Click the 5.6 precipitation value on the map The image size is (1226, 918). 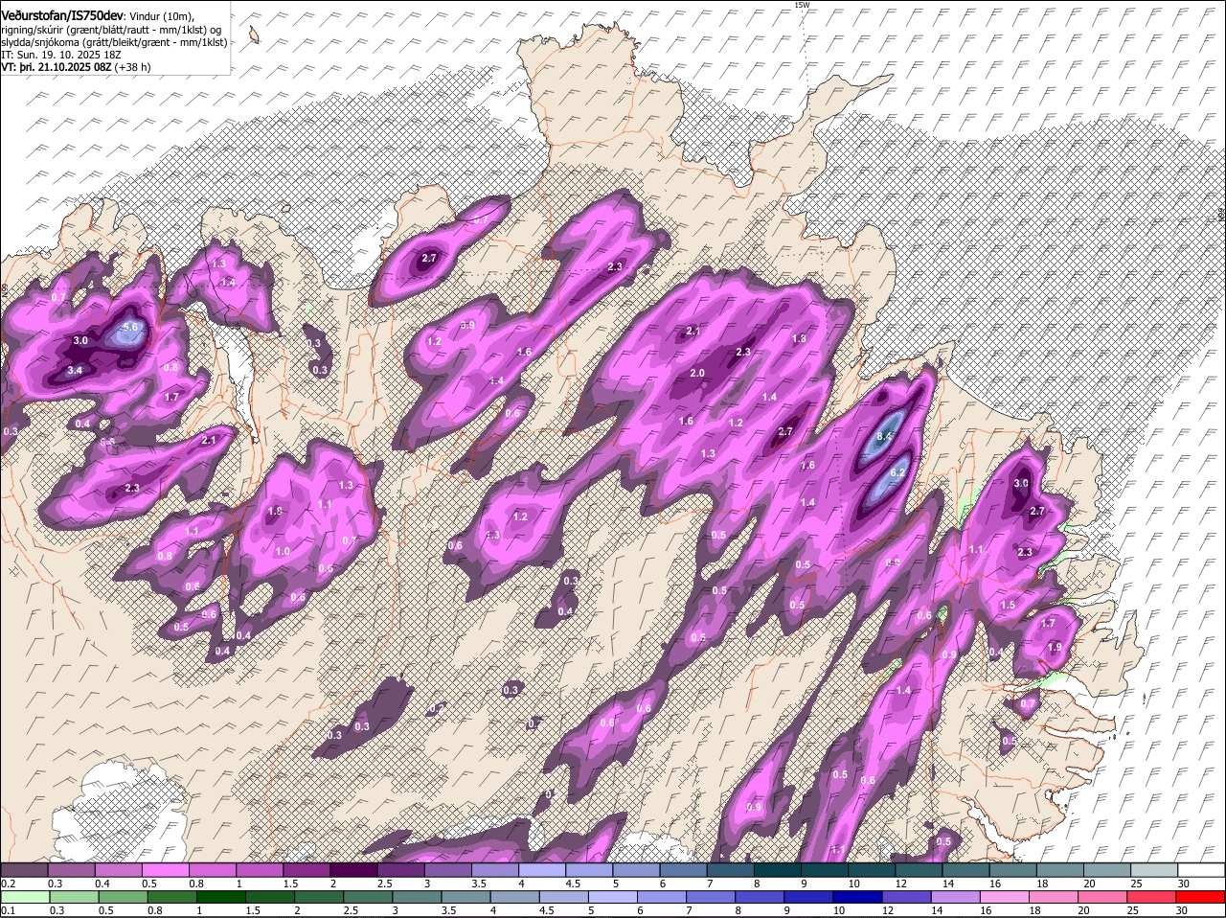point(132,328)
